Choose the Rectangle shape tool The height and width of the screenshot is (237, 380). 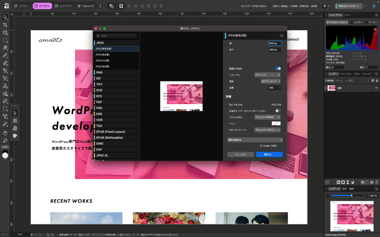coord(5,109)
